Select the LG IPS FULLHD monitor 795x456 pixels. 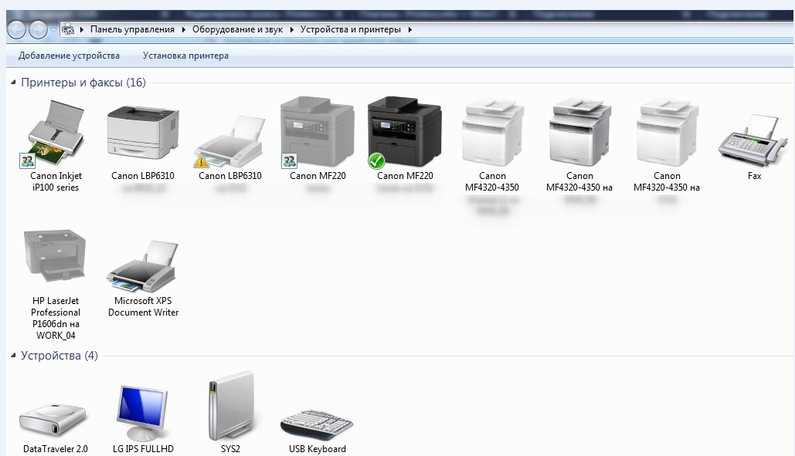[x=142, y=419]
